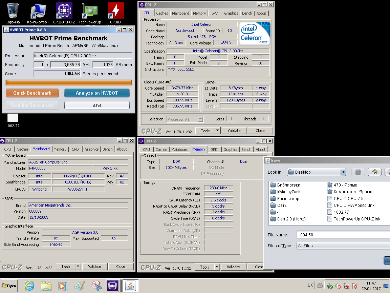This screenshot has width=390, height=293.
Task: Click the on-screen keyboard tray icon
Action: pos(320,286)
